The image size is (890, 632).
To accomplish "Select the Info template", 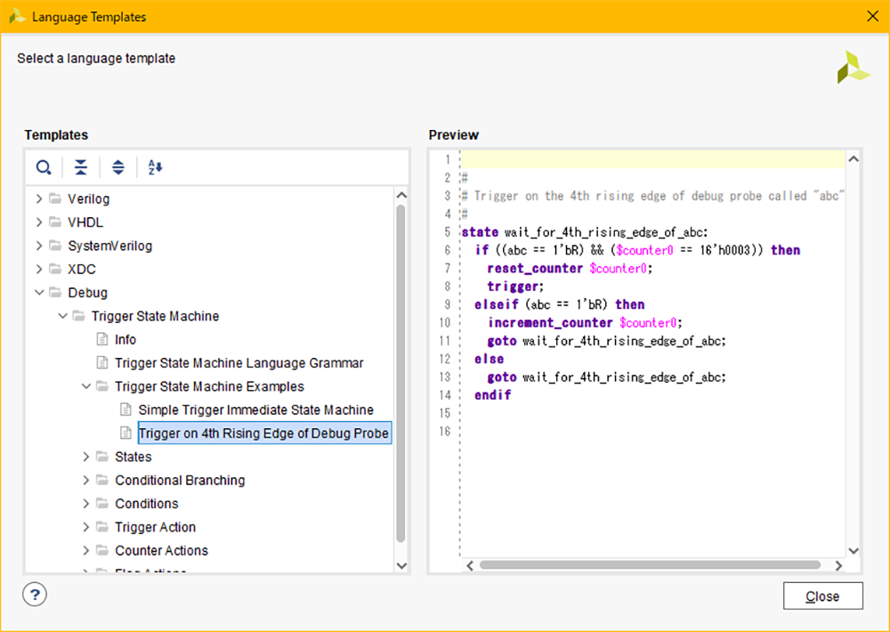I will point(125,339).
